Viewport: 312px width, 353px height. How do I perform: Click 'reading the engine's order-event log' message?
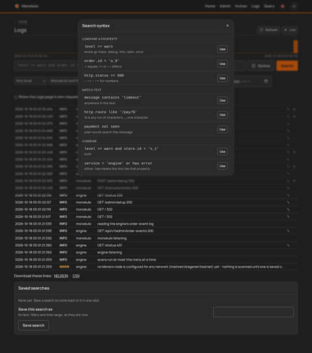click(125, 224)
